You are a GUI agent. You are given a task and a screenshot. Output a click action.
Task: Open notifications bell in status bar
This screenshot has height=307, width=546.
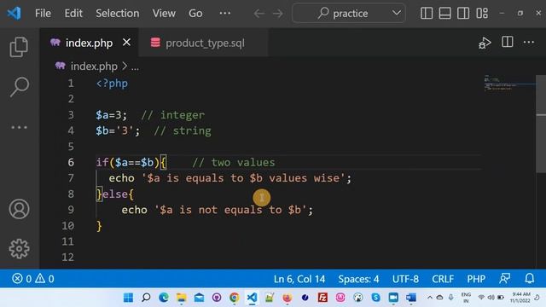click(x=529, y=279)
